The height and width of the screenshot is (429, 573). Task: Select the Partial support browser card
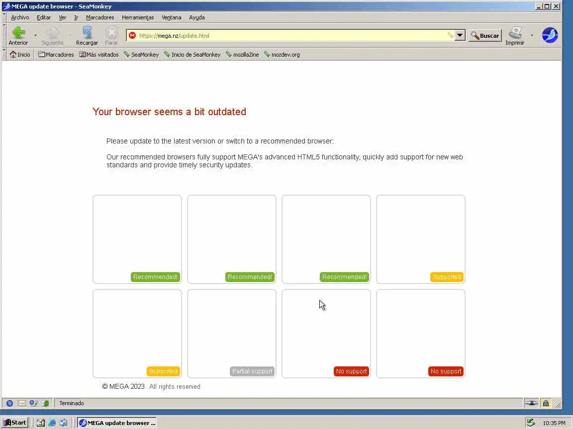click(232, 334)
